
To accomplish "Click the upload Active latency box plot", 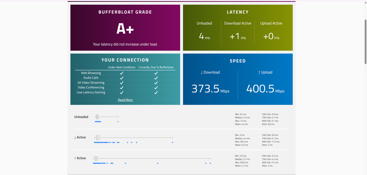I will [x=152, y=158].
